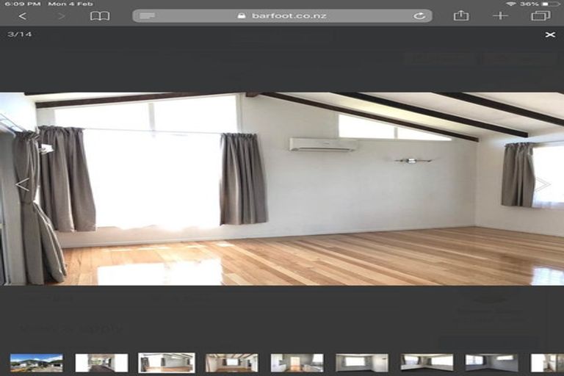Image resolution: width=564 pixels, height=376 pixels.
Task: Open the share sheet icon
Action: coord(461,15)
